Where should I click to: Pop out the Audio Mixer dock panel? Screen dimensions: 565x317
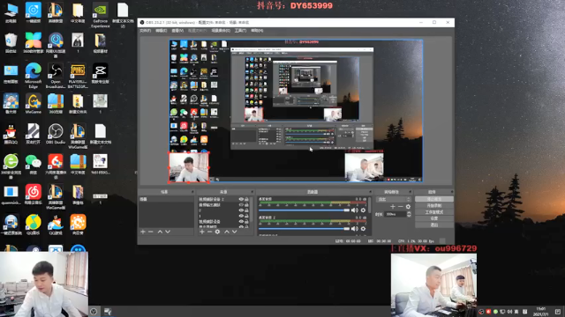click(x=370, y=192)
